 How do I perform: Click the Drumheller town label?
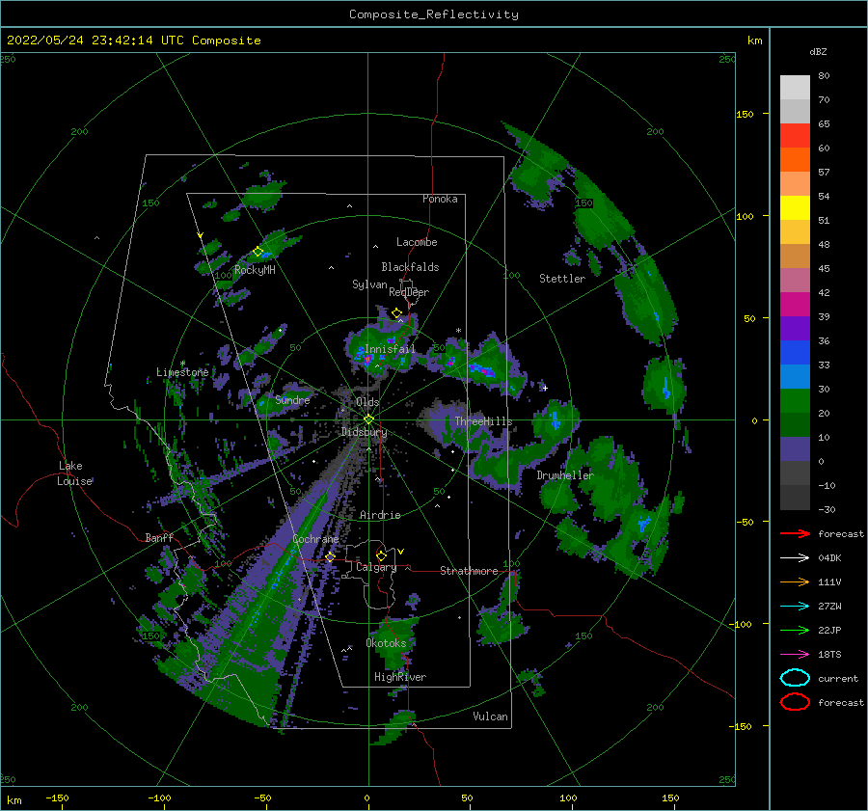tap(565, 475)
